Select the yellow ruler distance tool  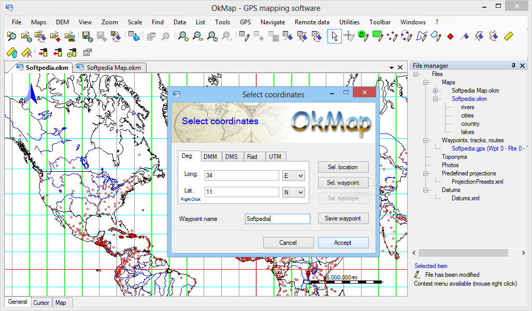[509, 36]
